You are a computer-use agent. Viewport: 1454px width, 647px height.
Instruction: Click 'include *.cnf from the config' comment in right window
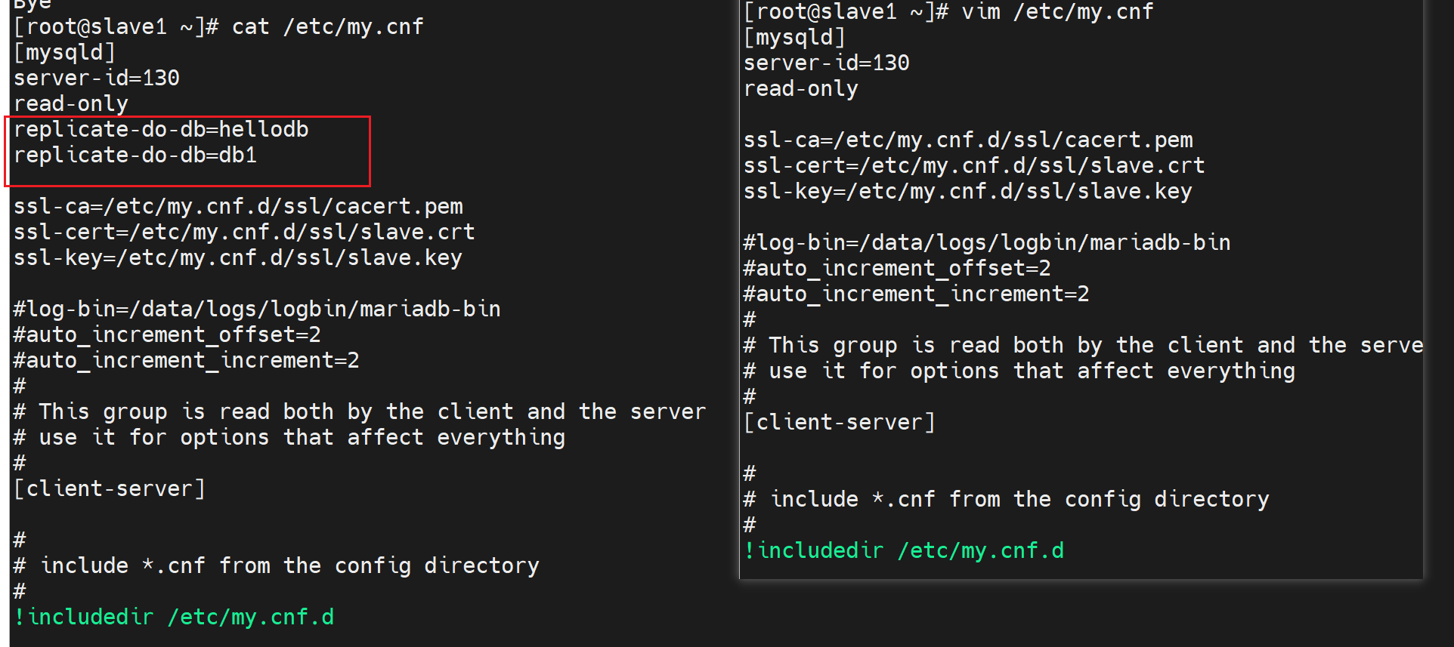1007,500
